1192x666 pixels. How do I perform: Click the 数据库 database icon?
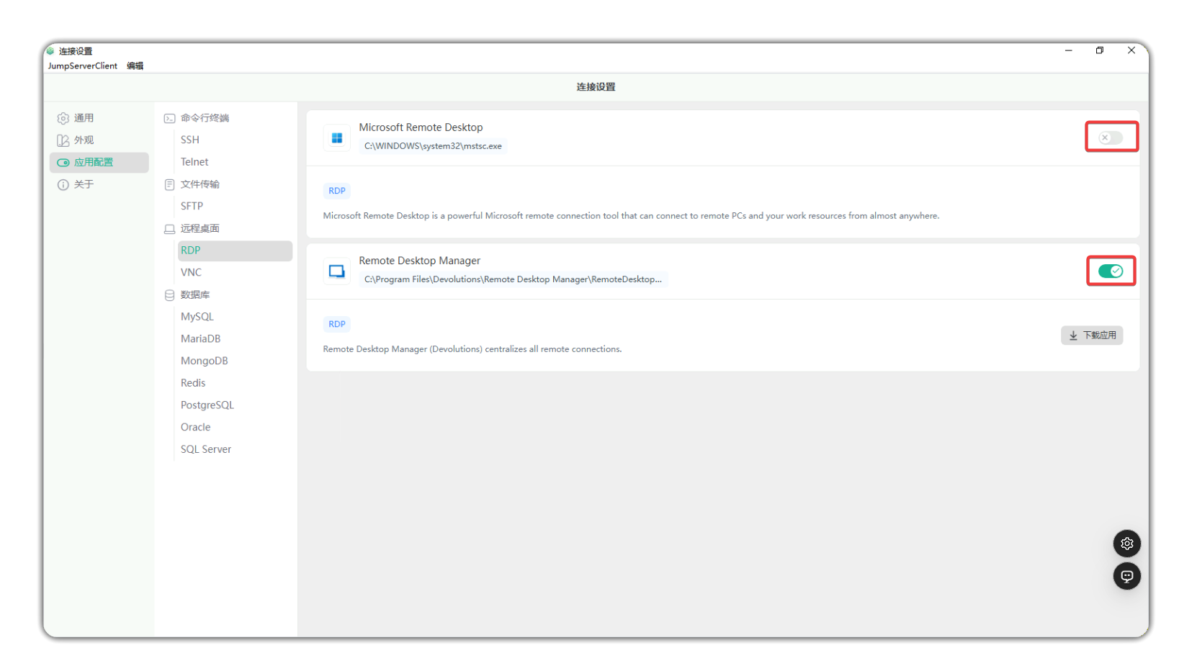[170, 295]
